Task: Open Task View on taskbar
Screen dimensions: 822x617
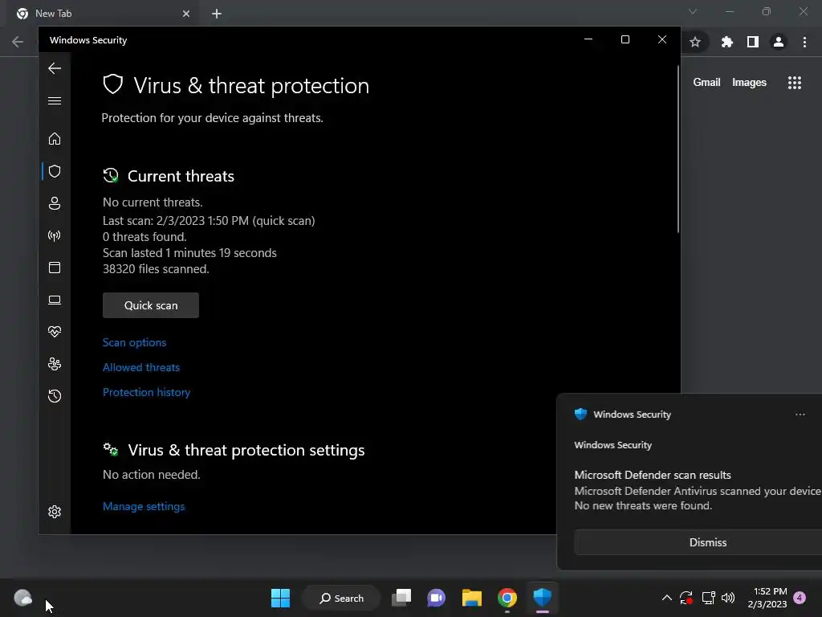Action: point(401,598)
